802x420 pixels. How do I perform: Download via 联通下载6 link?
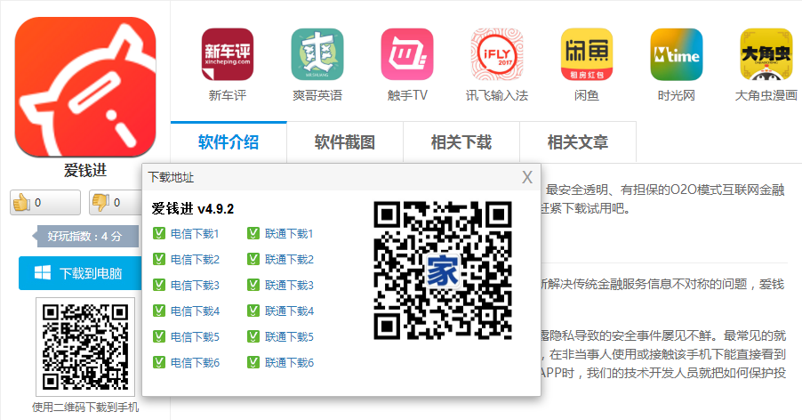pyautogui.click(x=289, y=363)
